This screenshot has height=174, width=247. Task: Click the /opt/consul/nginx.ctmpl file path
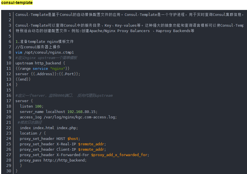(49, 53)
